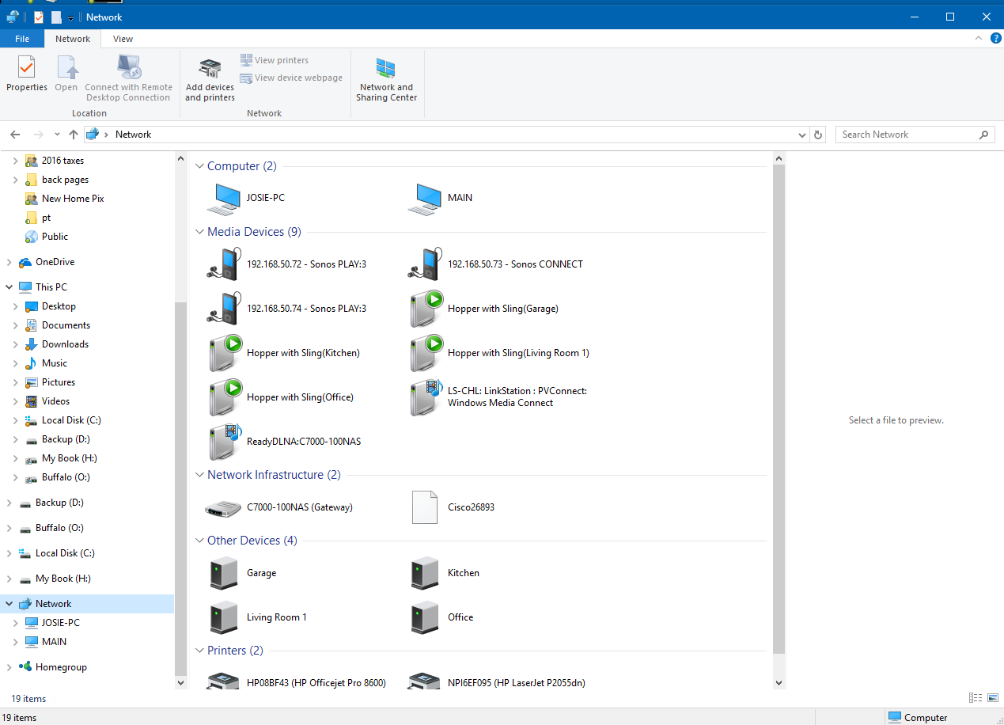The height and width of the screenshot is (725, 1004).
Task: Select the Garage device under Other Devices
Action: point(242,573)
